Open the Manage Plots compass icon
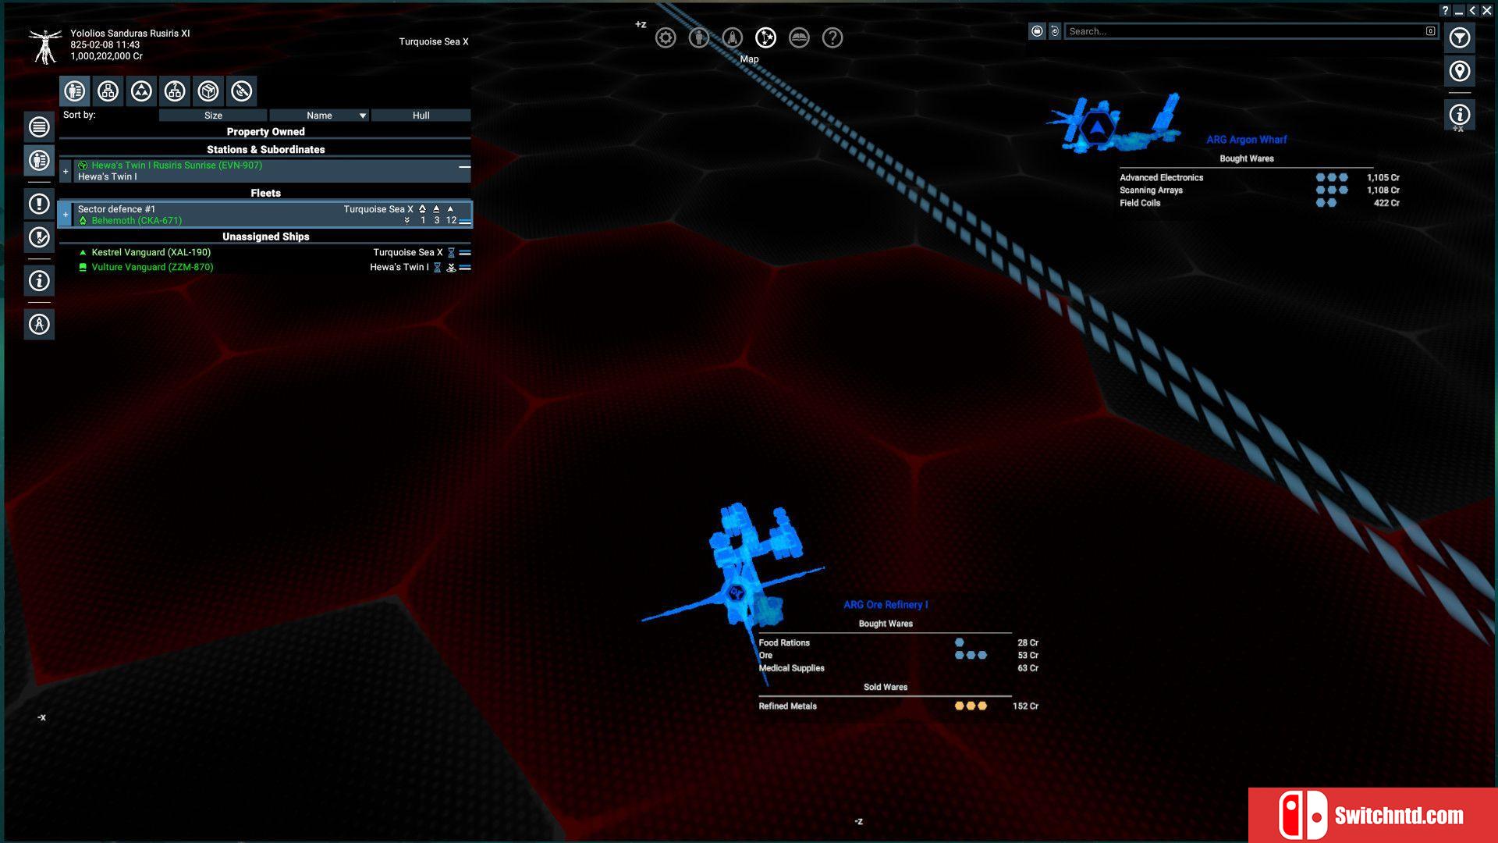Viewport: 1498px width, 843px height. click(39, 324)
